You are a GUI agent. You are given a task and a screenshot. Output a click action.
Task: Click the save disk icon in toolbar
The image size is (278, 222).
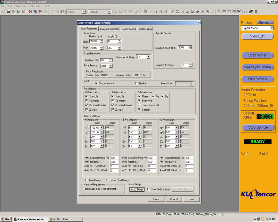pyautogui.click(x=18, y=11)
